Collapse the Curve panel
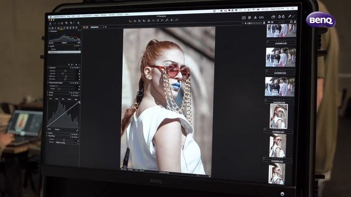Image resolution: width=351 pixels, height=197 pixels. click(x=48, y=95)
